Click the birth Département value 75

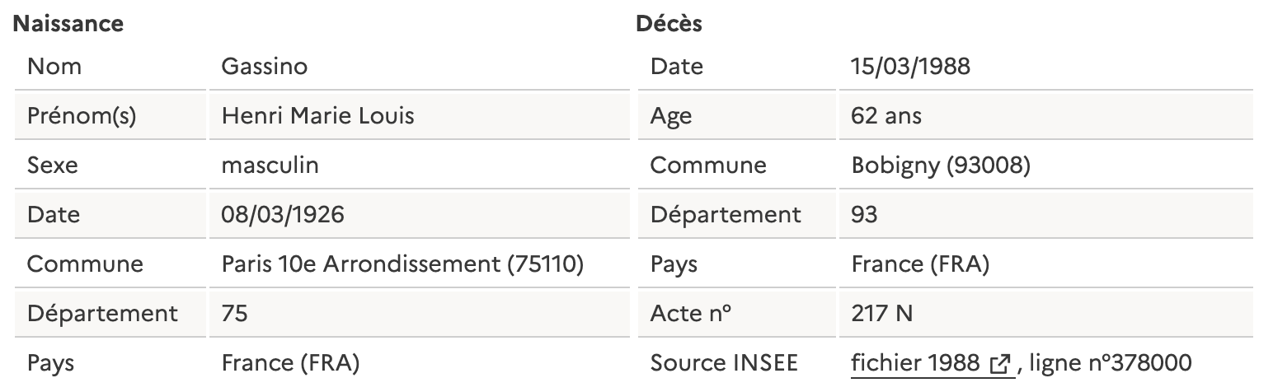click(234, 313)
